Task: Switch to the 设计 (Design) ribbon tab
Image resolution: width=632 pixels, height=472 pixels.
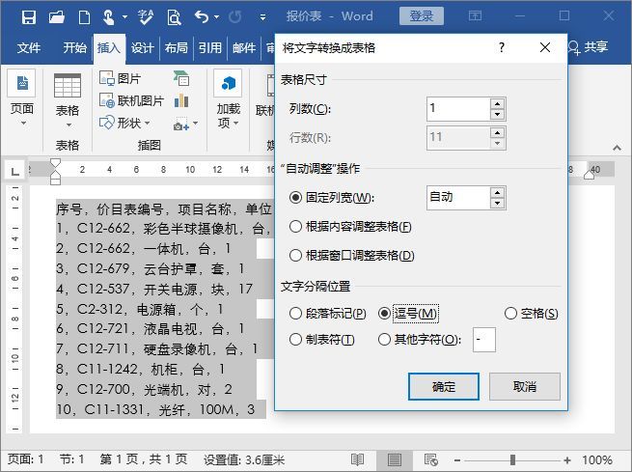Action: 142,48
